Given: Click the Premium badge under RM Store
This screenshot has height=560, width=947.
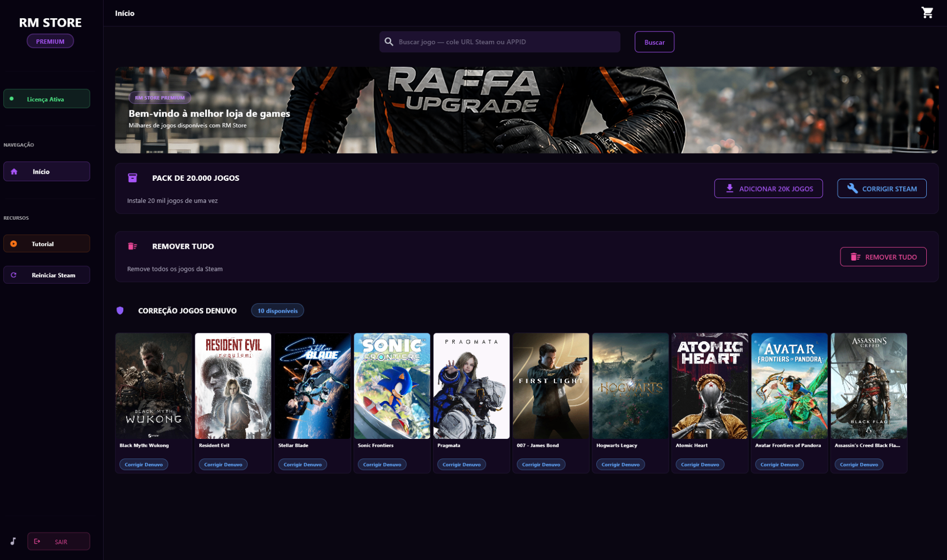Looking at the screenshot, I should [x=50, y=41].
